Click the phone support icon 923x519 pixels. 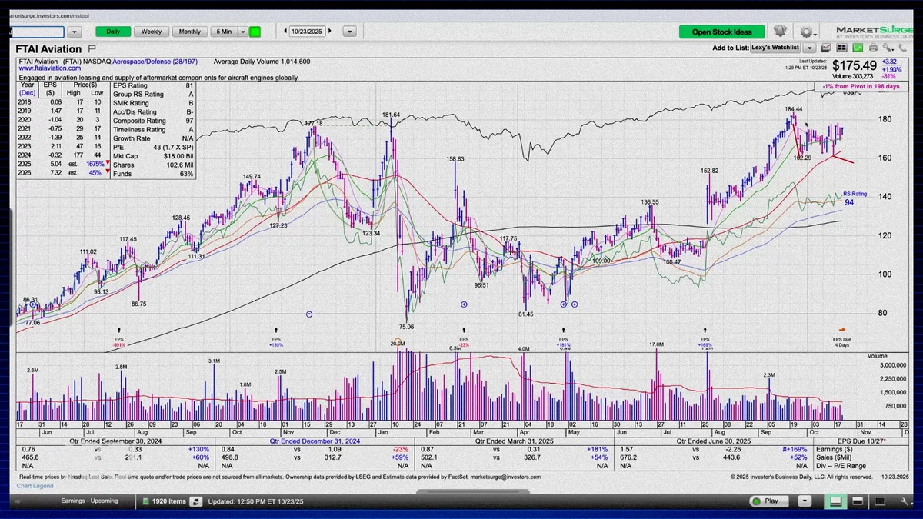coord(902,48)
